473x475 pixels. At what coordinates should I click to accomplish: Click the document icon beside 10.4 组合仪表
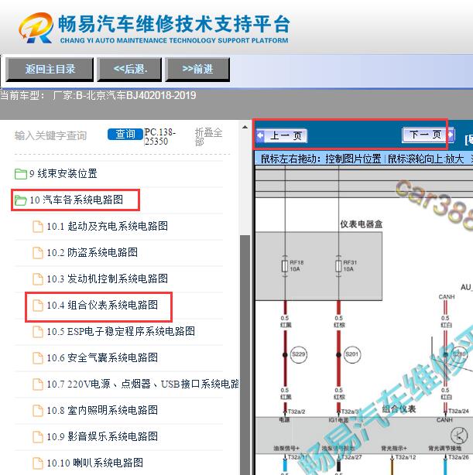[x=38, y=306]
